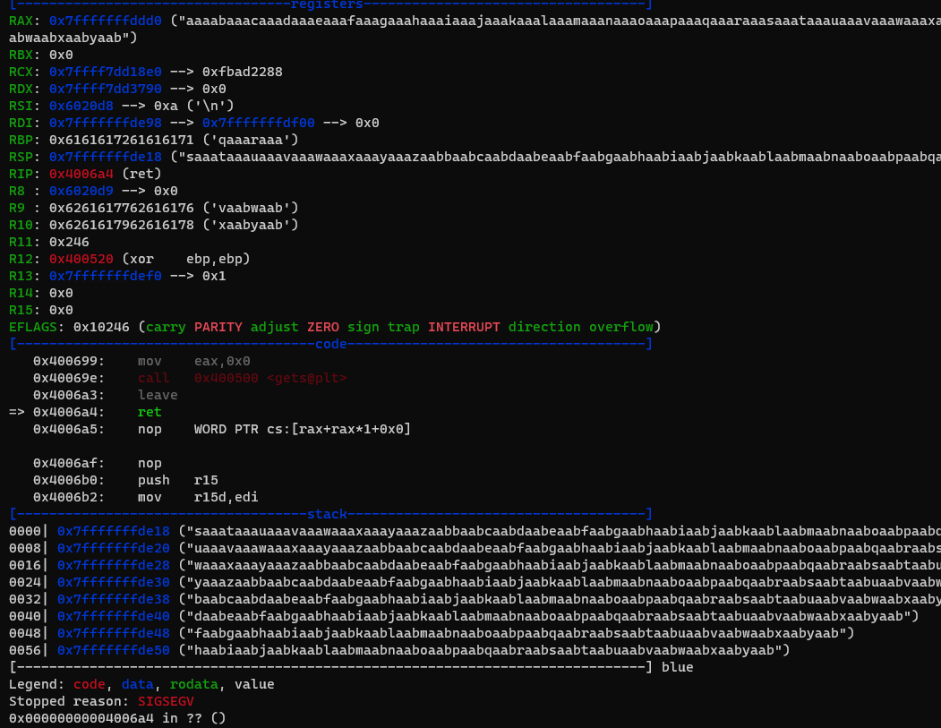Viewport: 941px width, 728px height.
Task: Click the red INTERRUPT flag in EFLAGS
Action: click(x=464, y=328)
